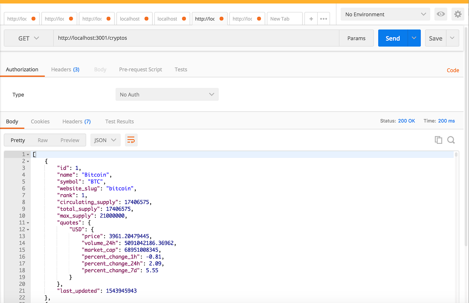Open Postman settings via gear icon
This screenshot has width=469, height=303.
(458, 14)
